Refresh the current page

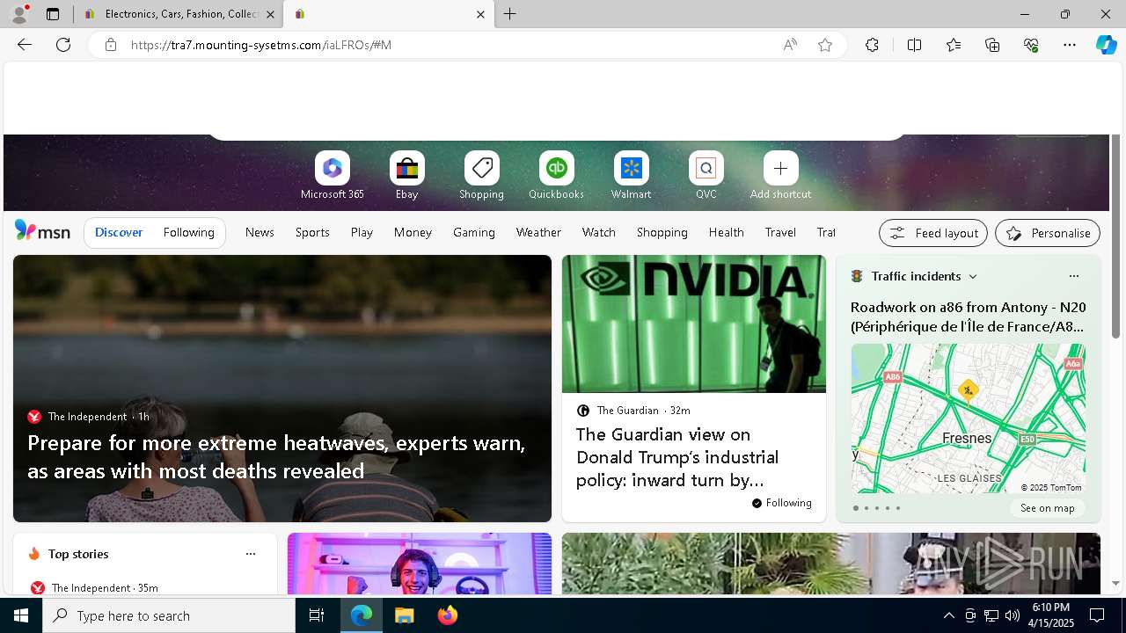(x=63, y=45)
